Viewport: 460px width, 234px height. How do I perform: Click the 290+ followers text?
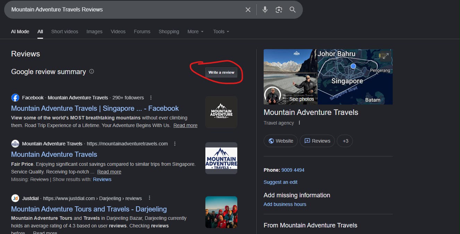pyautogui.click(x=128, y=98)
